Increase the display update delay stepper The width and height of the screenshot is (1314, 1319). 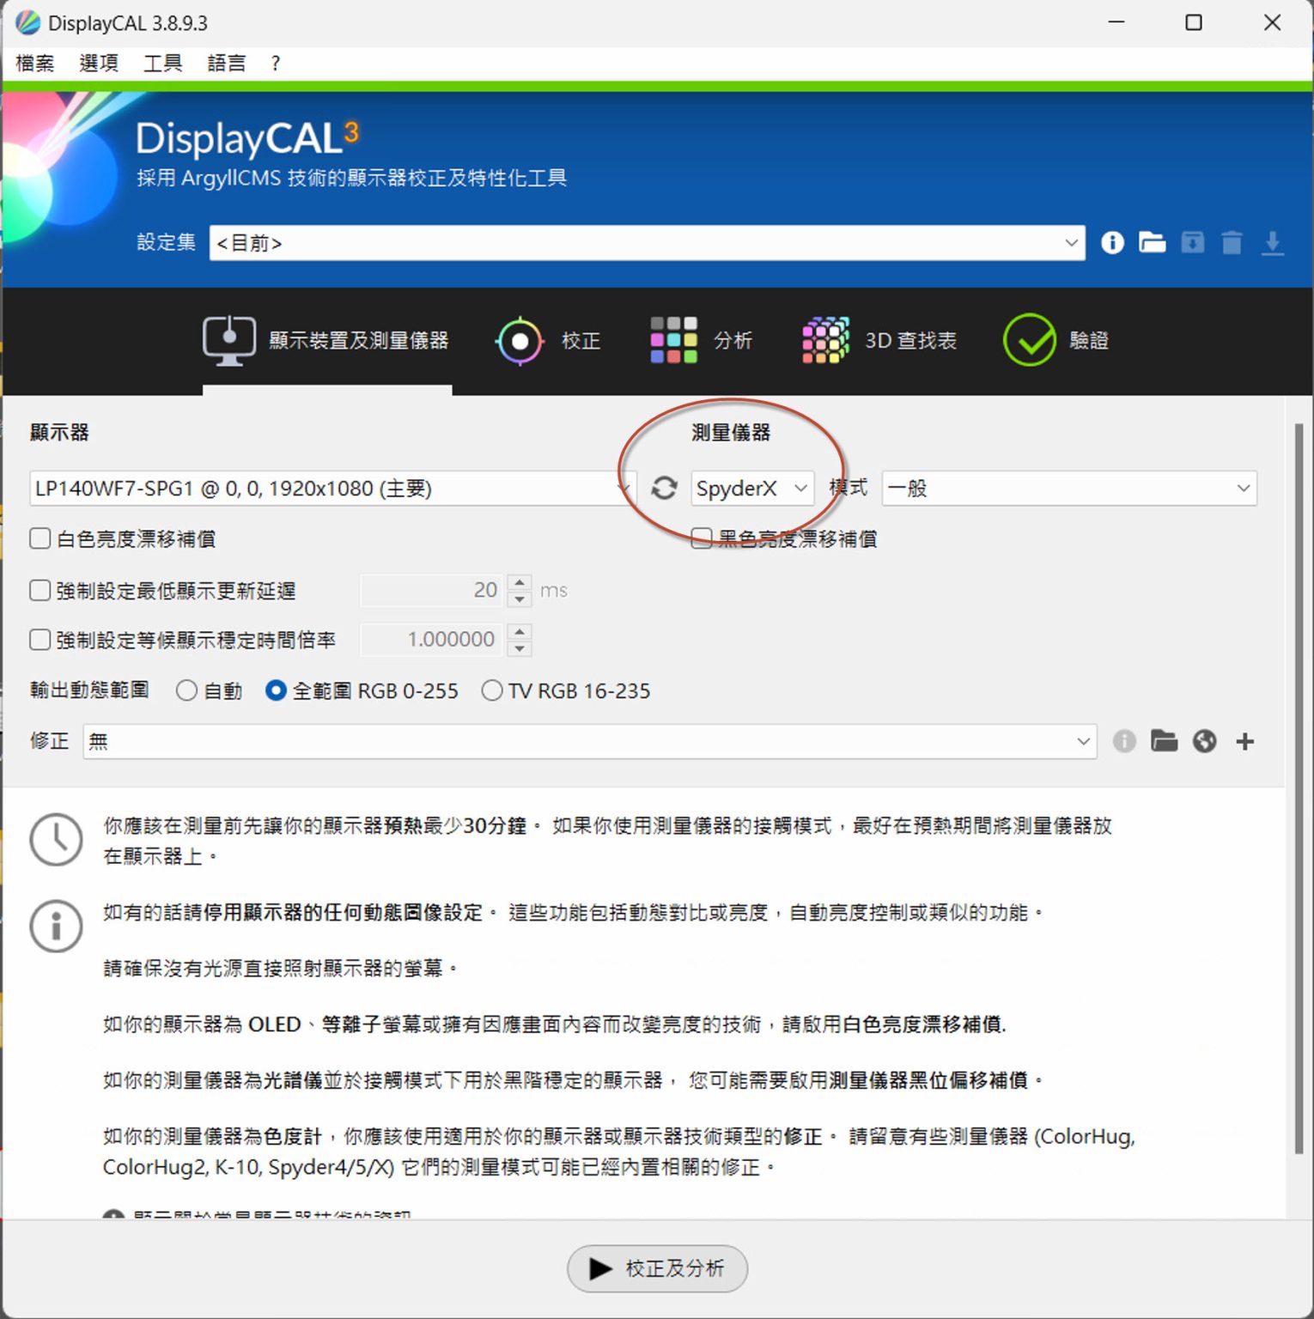pyautogui.click(x=520, y=583)
